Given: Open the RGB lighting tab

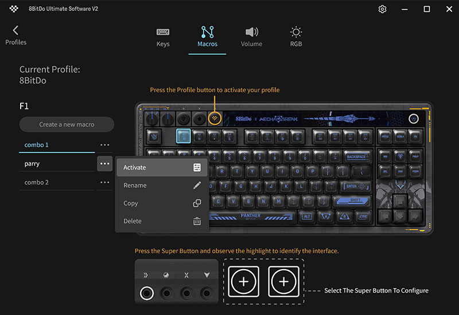Looking at the screenshot, I should pos(295,37).
